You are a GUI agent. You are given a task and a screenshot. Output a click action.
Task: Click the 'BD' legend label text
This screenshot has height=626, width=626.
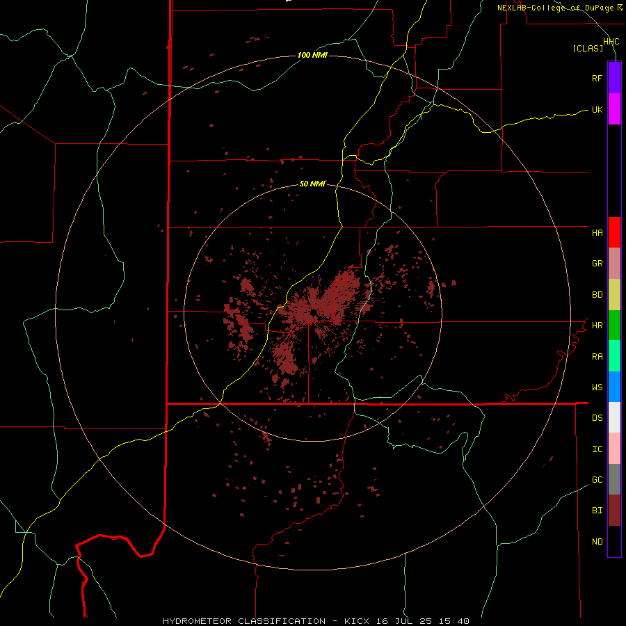pyautogui.click(x=597, y=295)
